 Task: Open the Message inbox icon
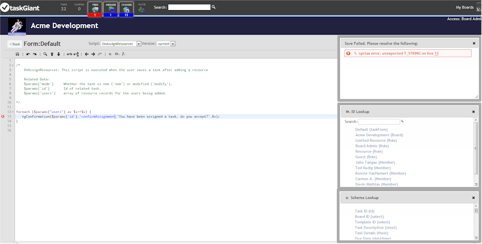(111, 9)
